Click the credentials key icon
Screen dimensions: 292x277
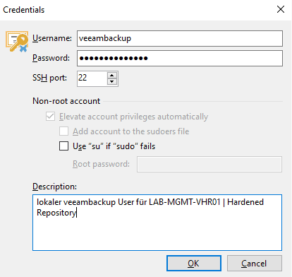pyautogui.click(x=17, y=42)
